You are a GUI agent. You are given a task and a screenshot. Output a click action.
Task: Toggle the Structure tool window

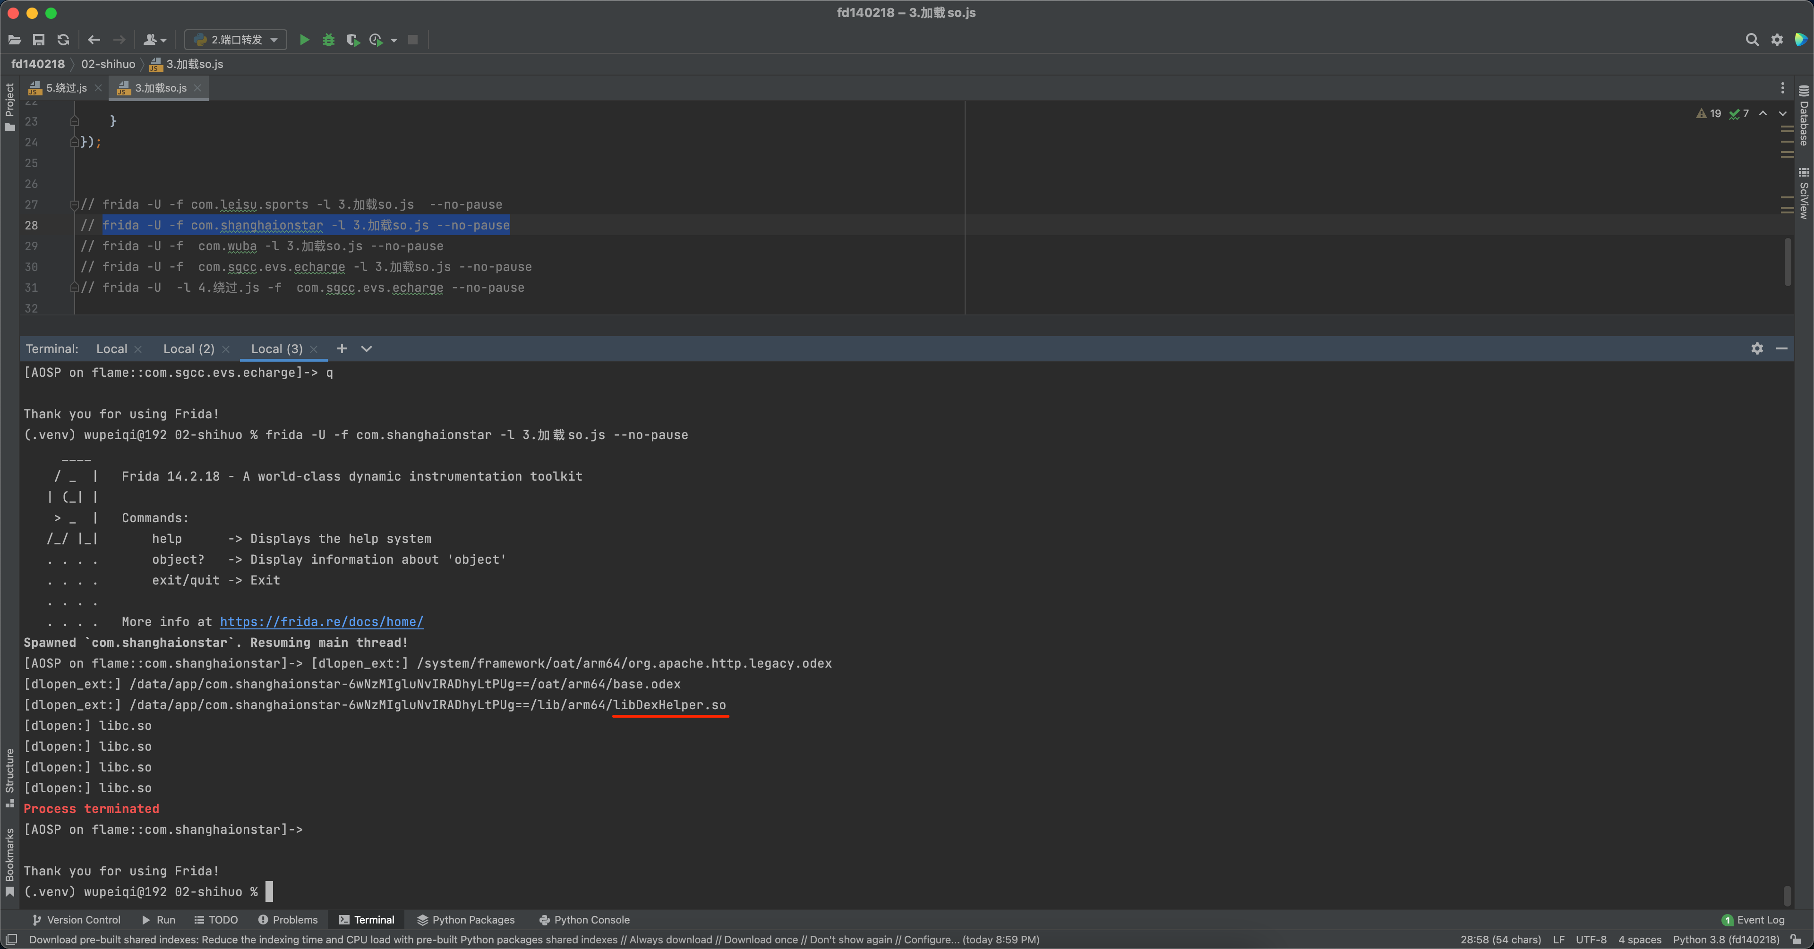[x=10, y=778]
